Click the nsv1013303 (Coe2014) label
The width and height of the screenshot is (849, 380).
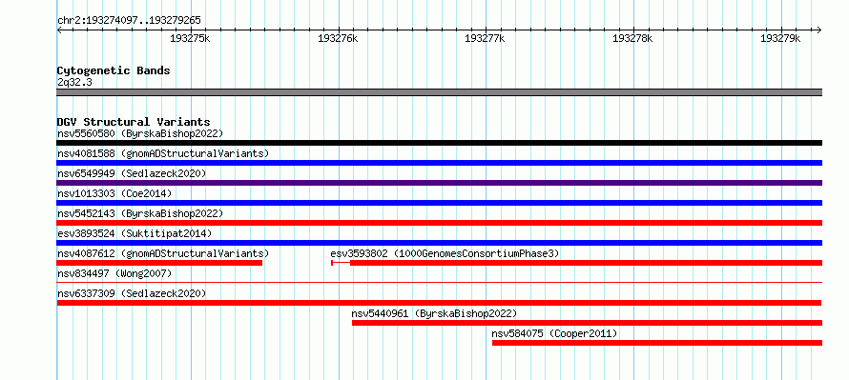114,193
